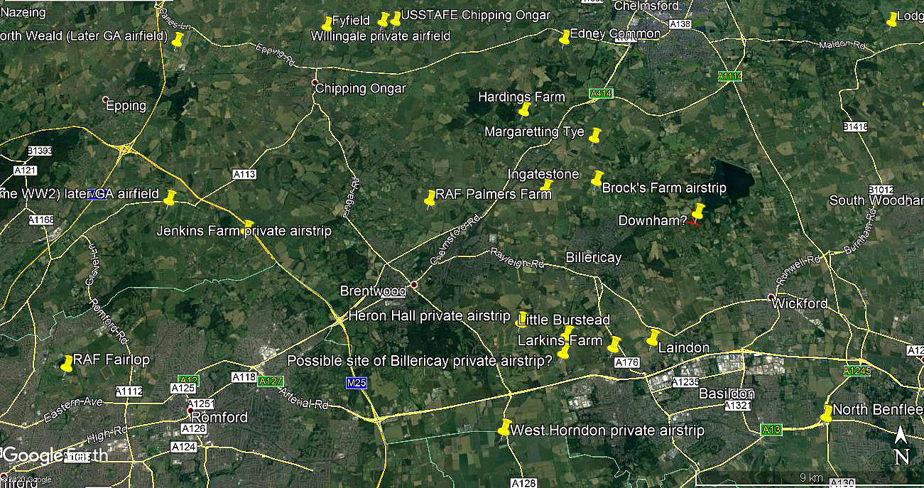
Task: Click the Google Earth logo watermark
Action: (x=55, y=455)
